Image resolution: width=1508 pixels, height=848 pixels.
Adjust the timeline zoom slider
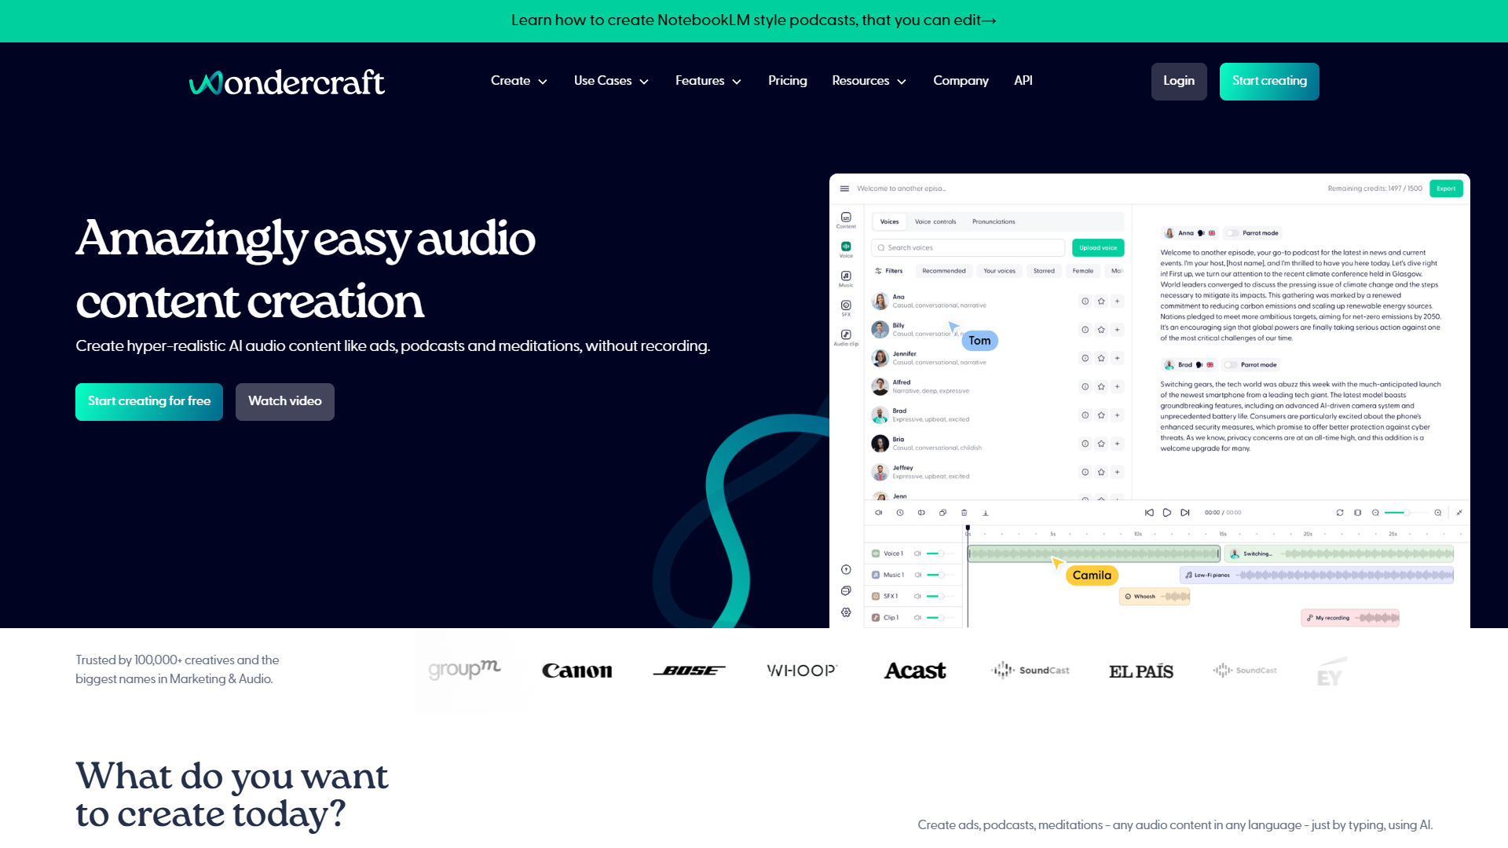click(x=1406, y=513)
